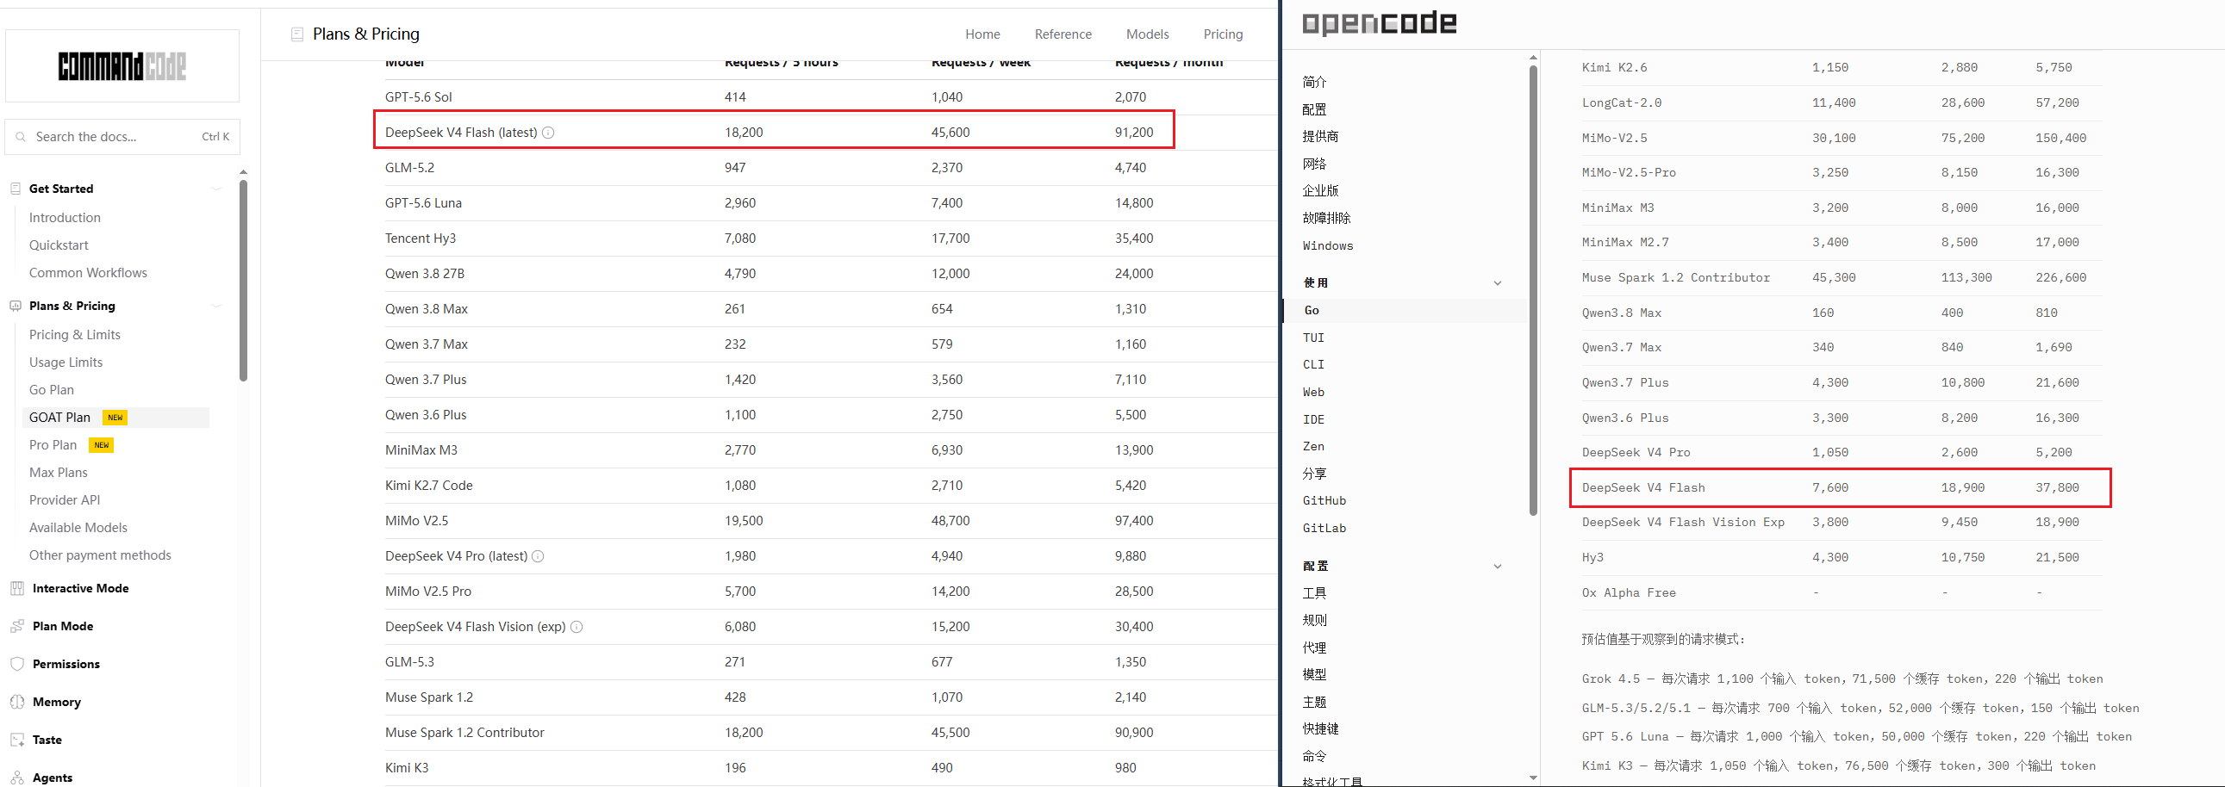Click the page icon beside the Plans & Pricing title

coord(297,34)
